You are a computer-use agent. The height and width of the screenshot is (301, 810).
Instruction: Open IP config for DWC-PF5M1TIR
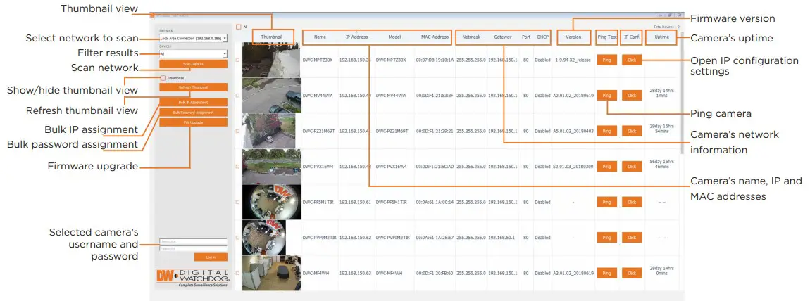coord(632,202)
